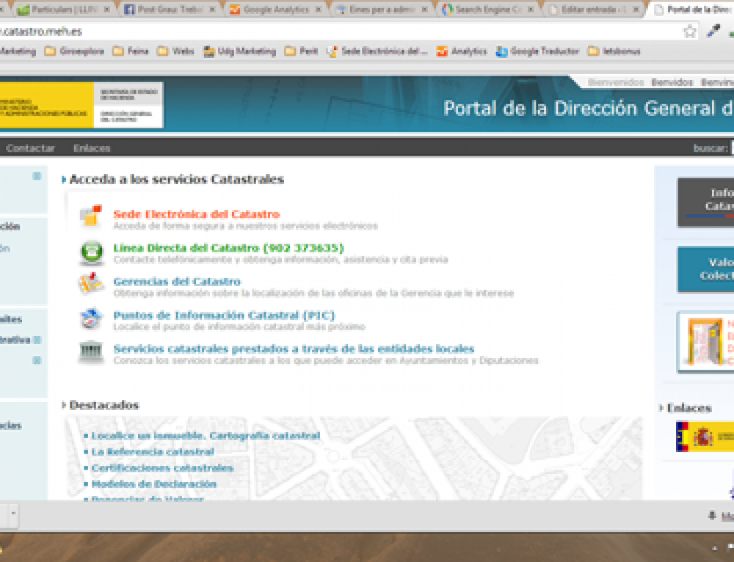
Task: Open Modelos de Declaración link
Action: click(153, 483)
